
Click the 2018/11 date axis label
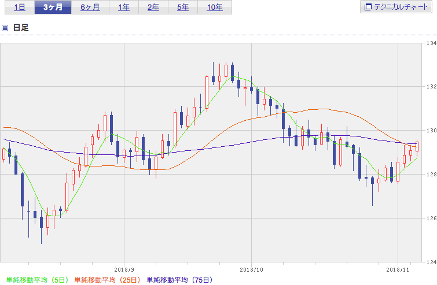[398, 270]
